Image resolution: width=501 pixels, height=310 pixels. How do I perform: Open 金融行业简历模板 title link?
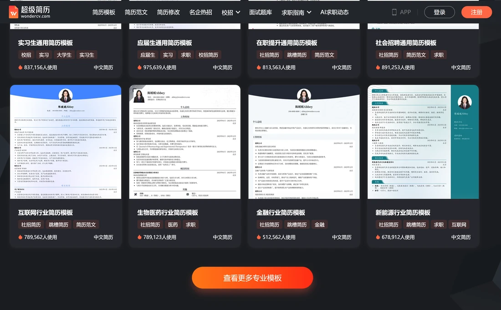(281, 212)
